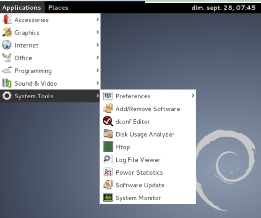Viewport: 261px width, 218px height.
Task: Open the clock showing dim. sept. 28
Action: tap(224, 7)
